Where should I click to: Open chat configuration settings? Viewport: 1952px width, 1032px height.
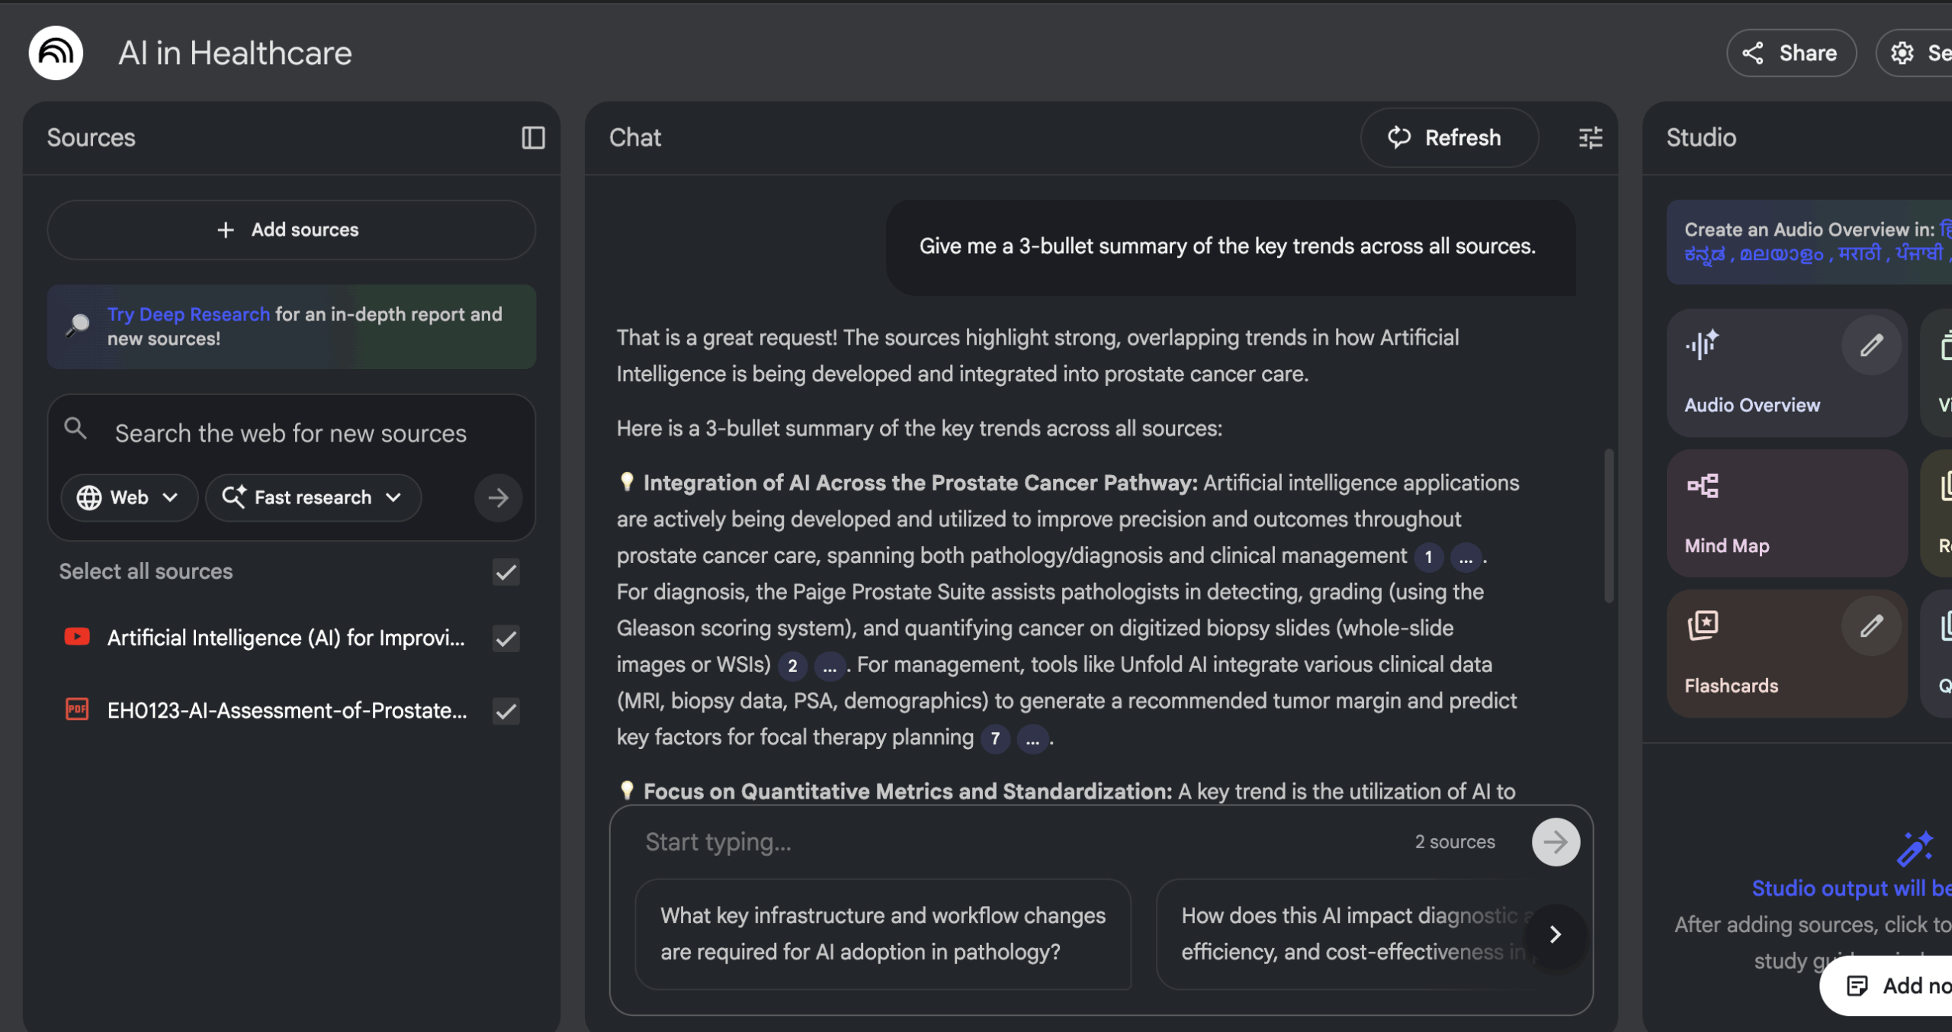pyautogui.click(x=1591, y=137)
